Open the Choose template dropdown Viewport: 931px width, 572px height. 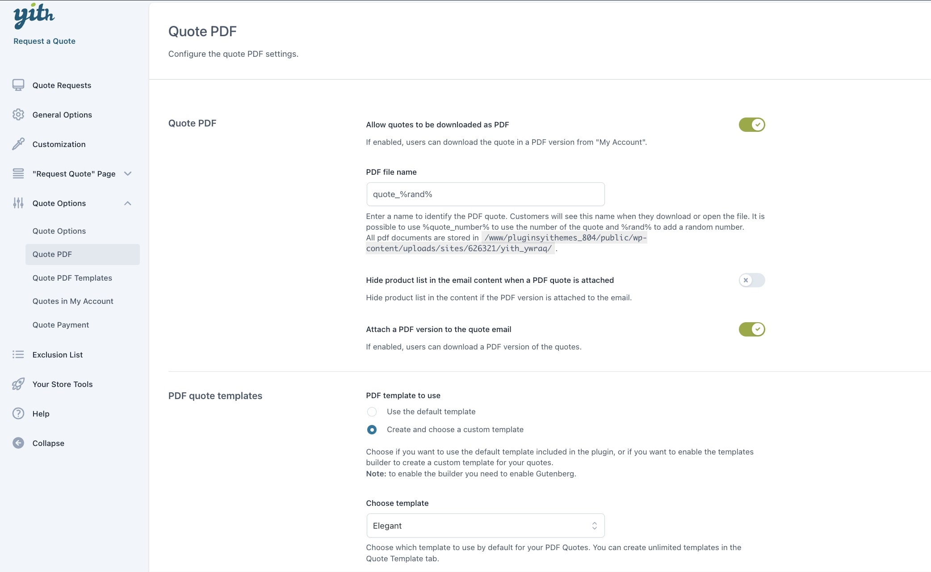click(485, 526)
